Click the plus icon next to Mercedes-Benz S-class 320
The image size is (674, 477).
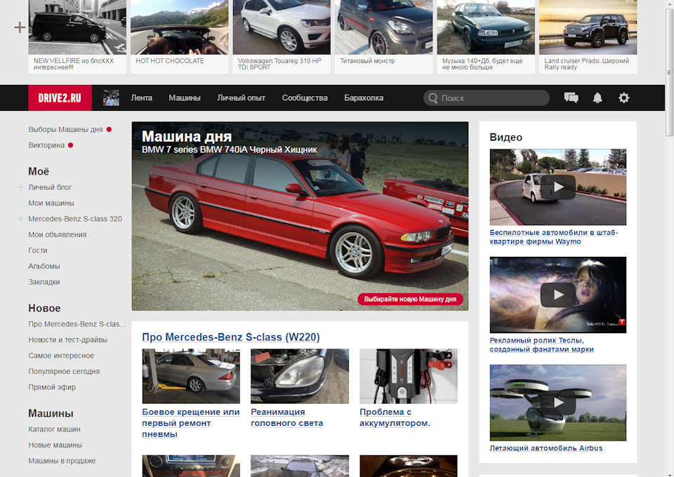point(20,219)
